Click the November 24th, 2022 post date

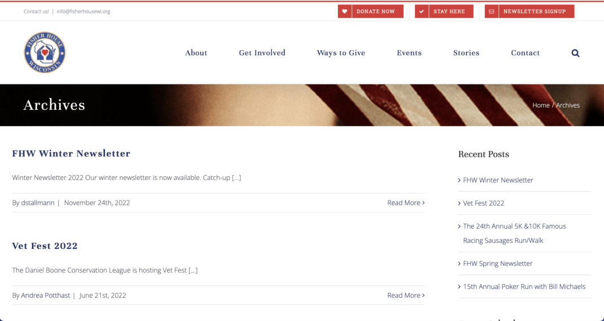click(x=97, y=203)
